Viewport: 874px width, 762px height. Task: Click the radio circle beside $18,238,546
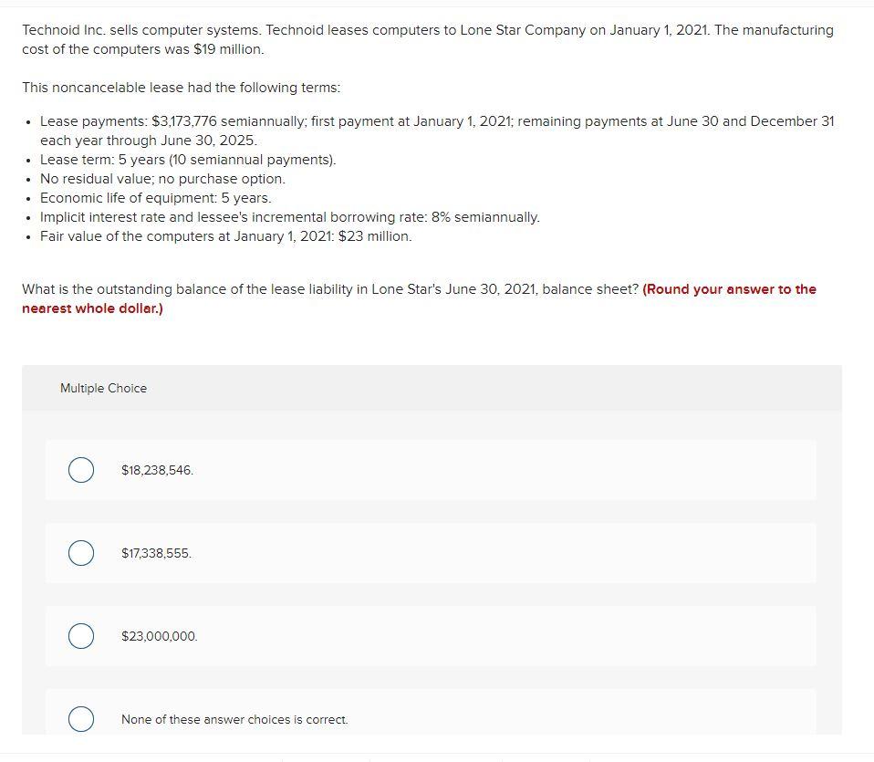click(80, 470)
